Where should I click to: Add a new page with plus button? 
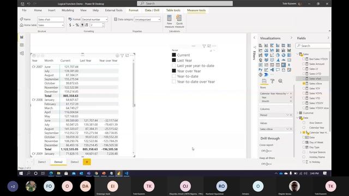pos(87,162)
